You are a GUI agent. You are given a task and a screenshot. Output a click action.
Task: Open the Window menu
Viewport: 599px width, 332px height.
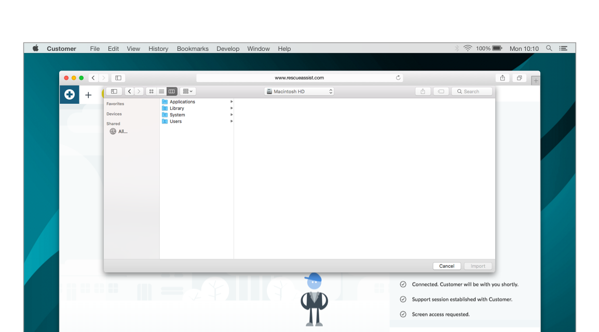pyautogui.click(x=258, y=48)
